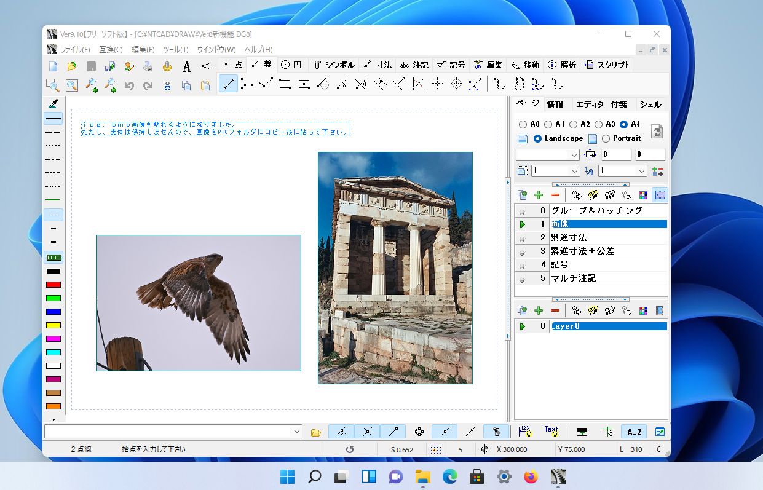
Task: Click the undo arrow icon
Action: click(x=129, y=85)
